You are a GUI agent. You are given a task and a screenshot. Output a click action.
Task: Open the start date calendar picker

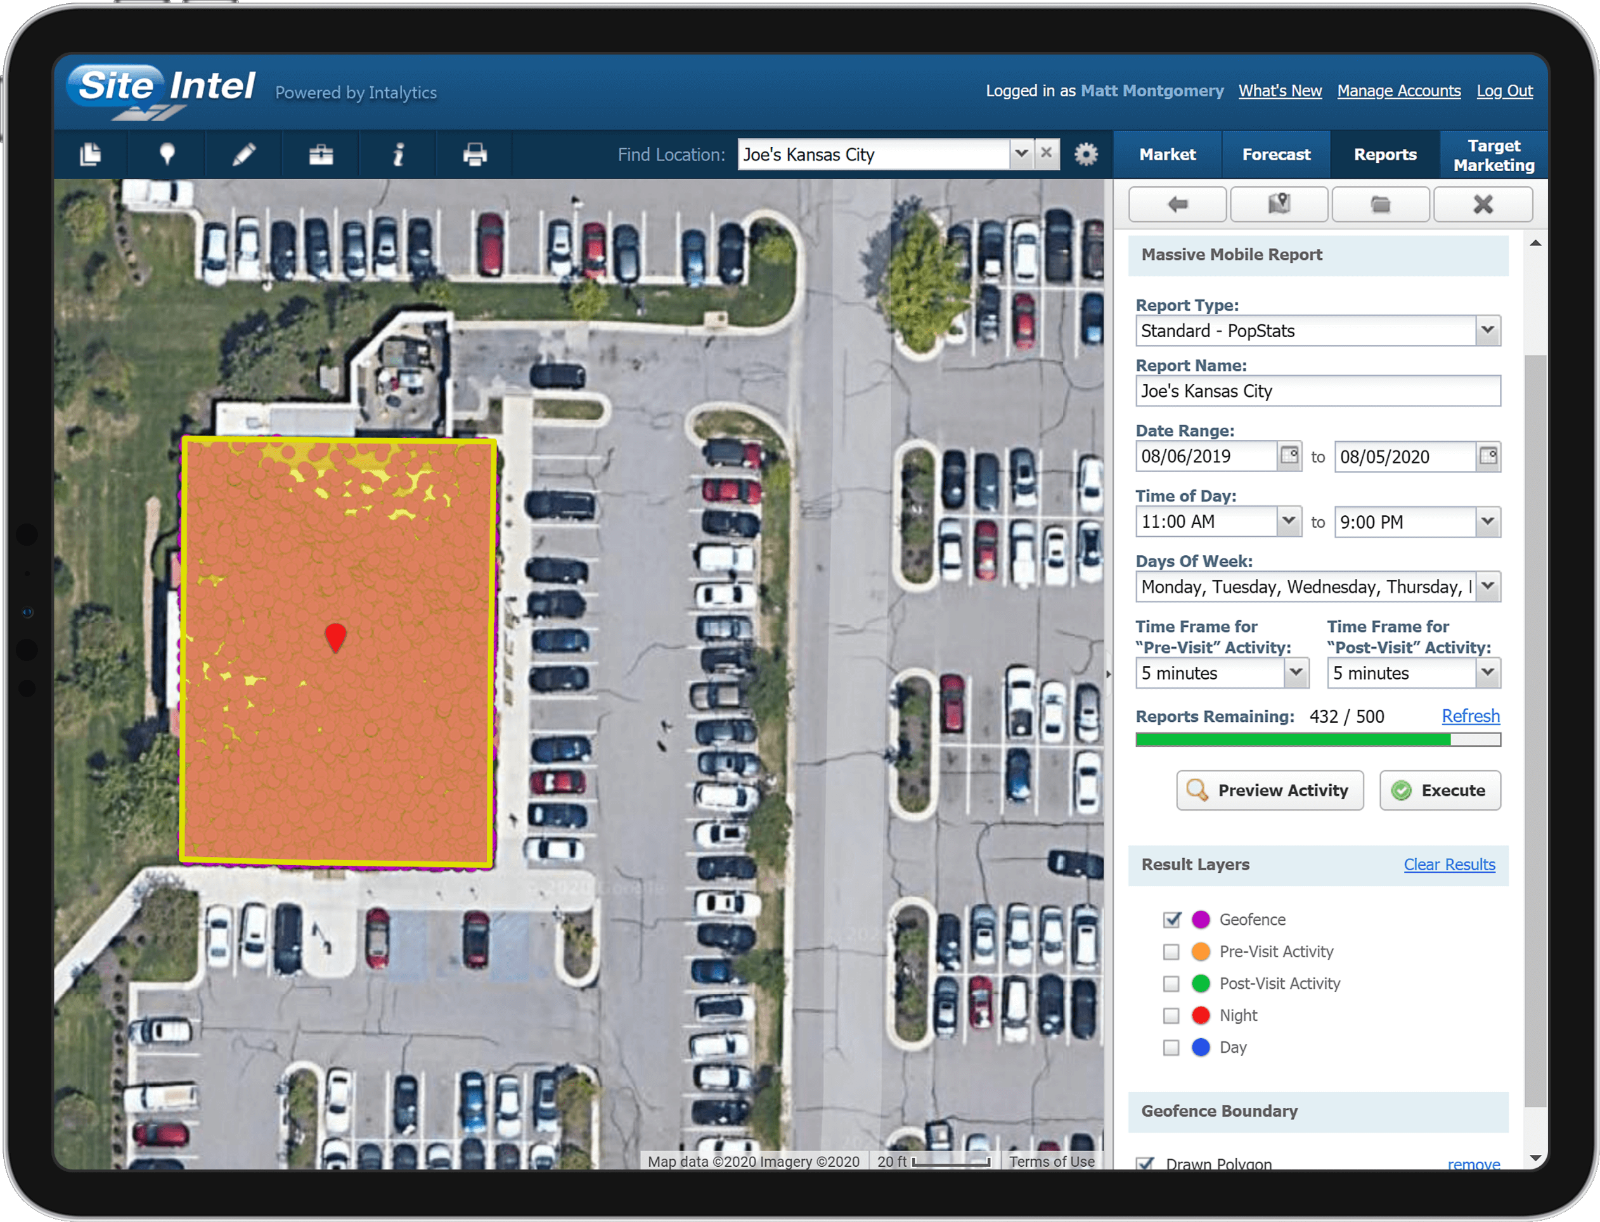1290,456
